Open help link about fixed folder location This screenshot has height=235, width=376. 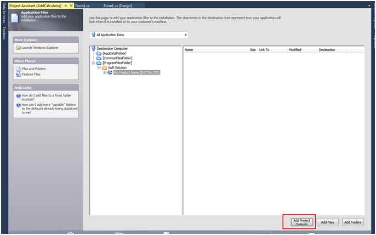click(46, 98)
